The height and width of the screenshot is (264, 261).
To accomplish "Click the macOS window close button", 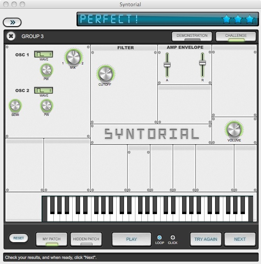I will (x=6, y=4).
